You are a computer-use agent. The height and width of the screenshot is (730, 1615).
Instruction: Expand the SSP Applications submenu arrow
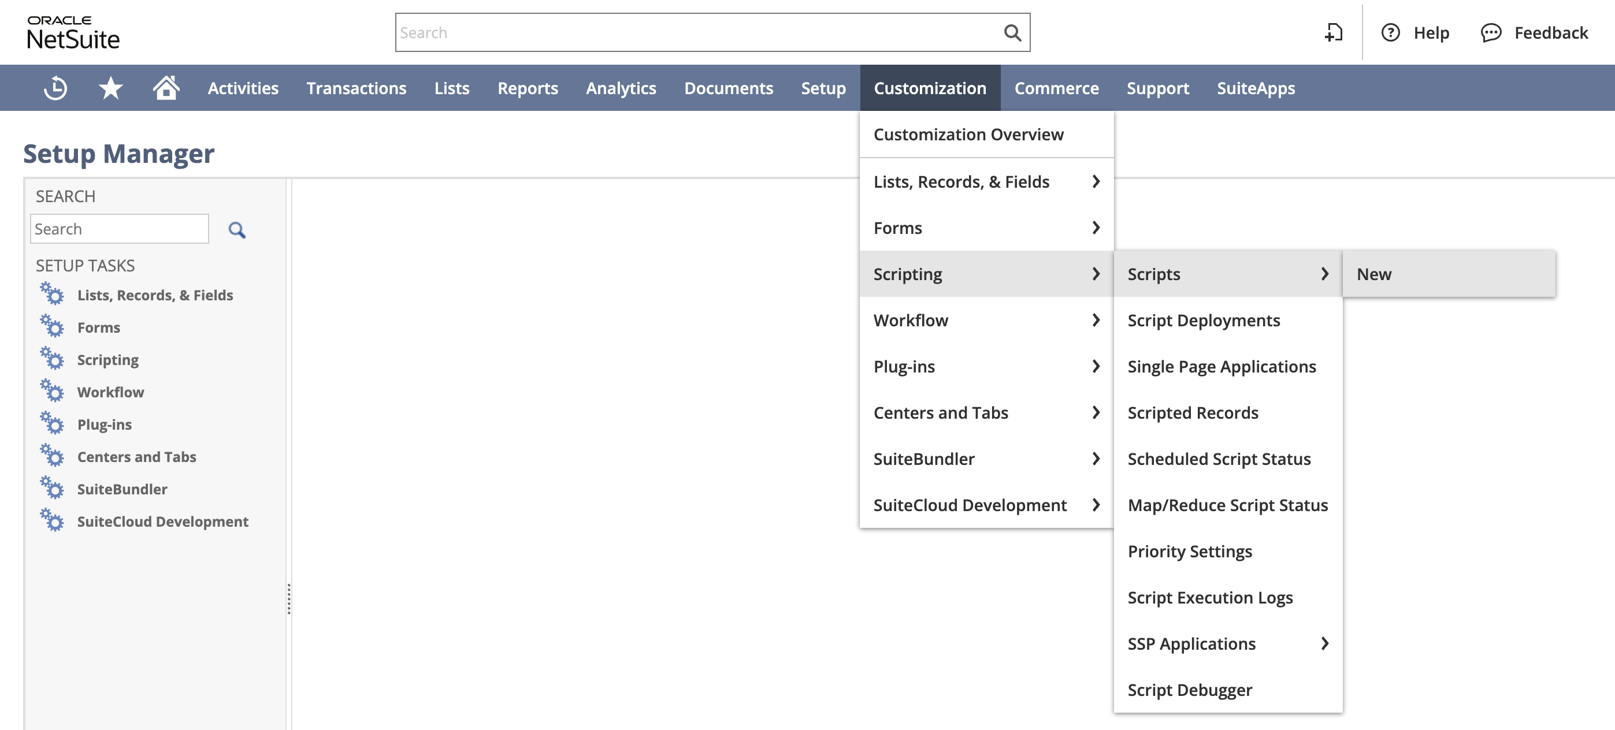pyautogui.click(x=1325, y=643)
